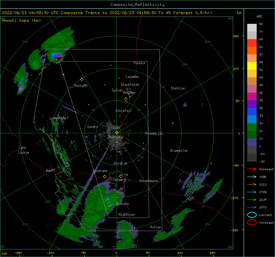The width and height of the screenshot is (275, 257).
Task: Click the Calgary city label
Action: [x=119, y=180]
